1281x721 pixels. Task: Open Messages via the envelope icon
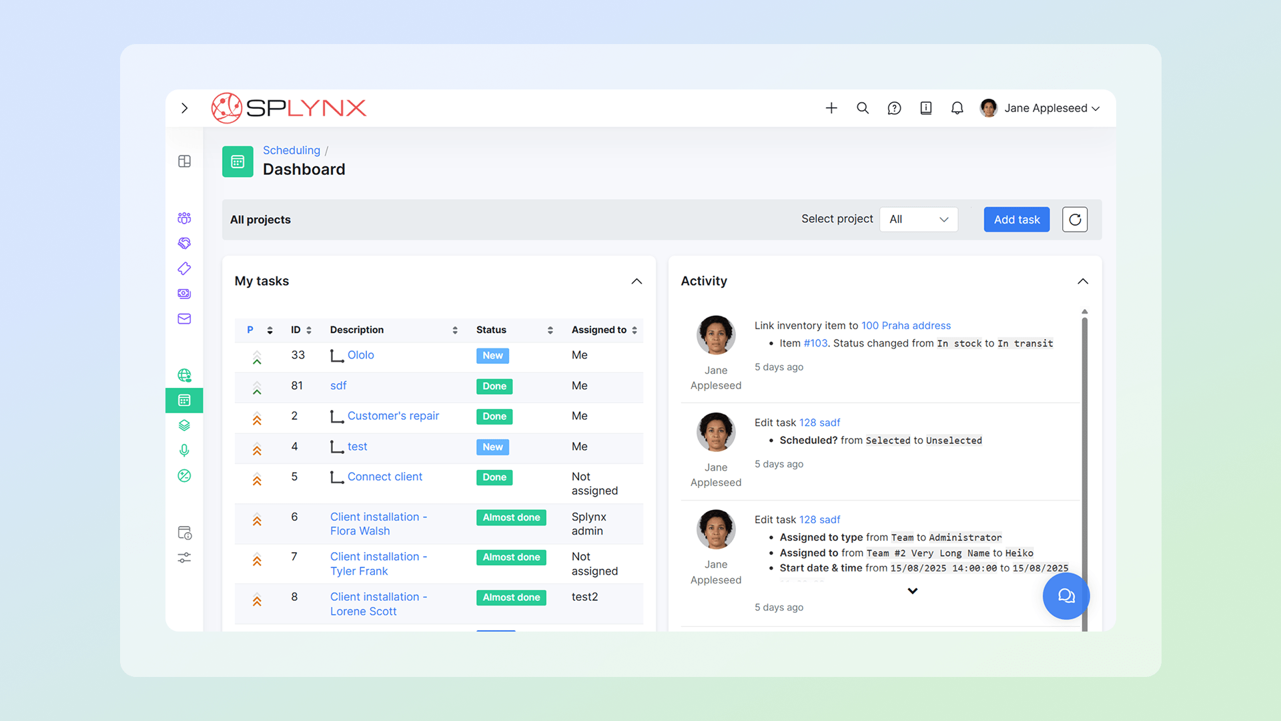tap(184, 318)
